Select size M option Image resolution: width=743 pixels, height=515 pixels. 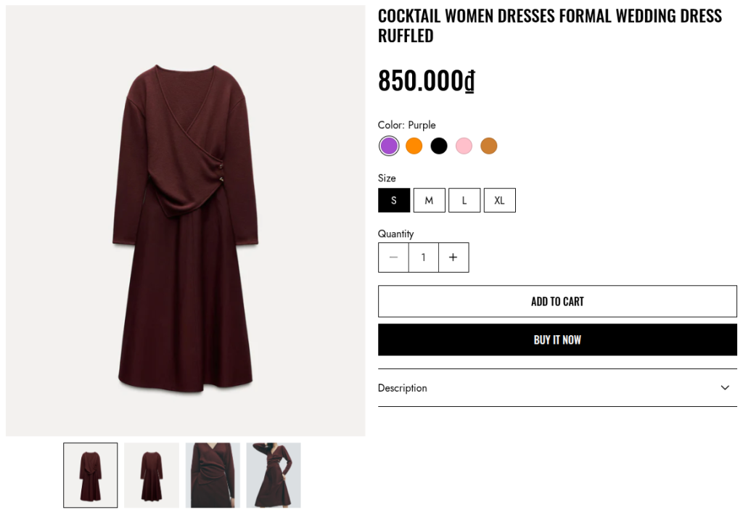[x=429, y=200]
